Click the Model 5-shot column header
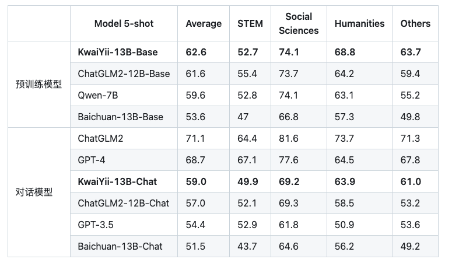 tap(124, 23)
